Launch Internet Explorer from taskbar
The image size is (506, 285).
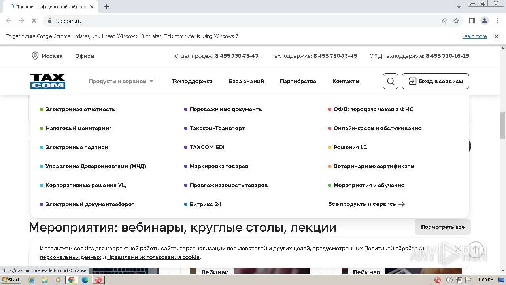(x=32, y=280)
